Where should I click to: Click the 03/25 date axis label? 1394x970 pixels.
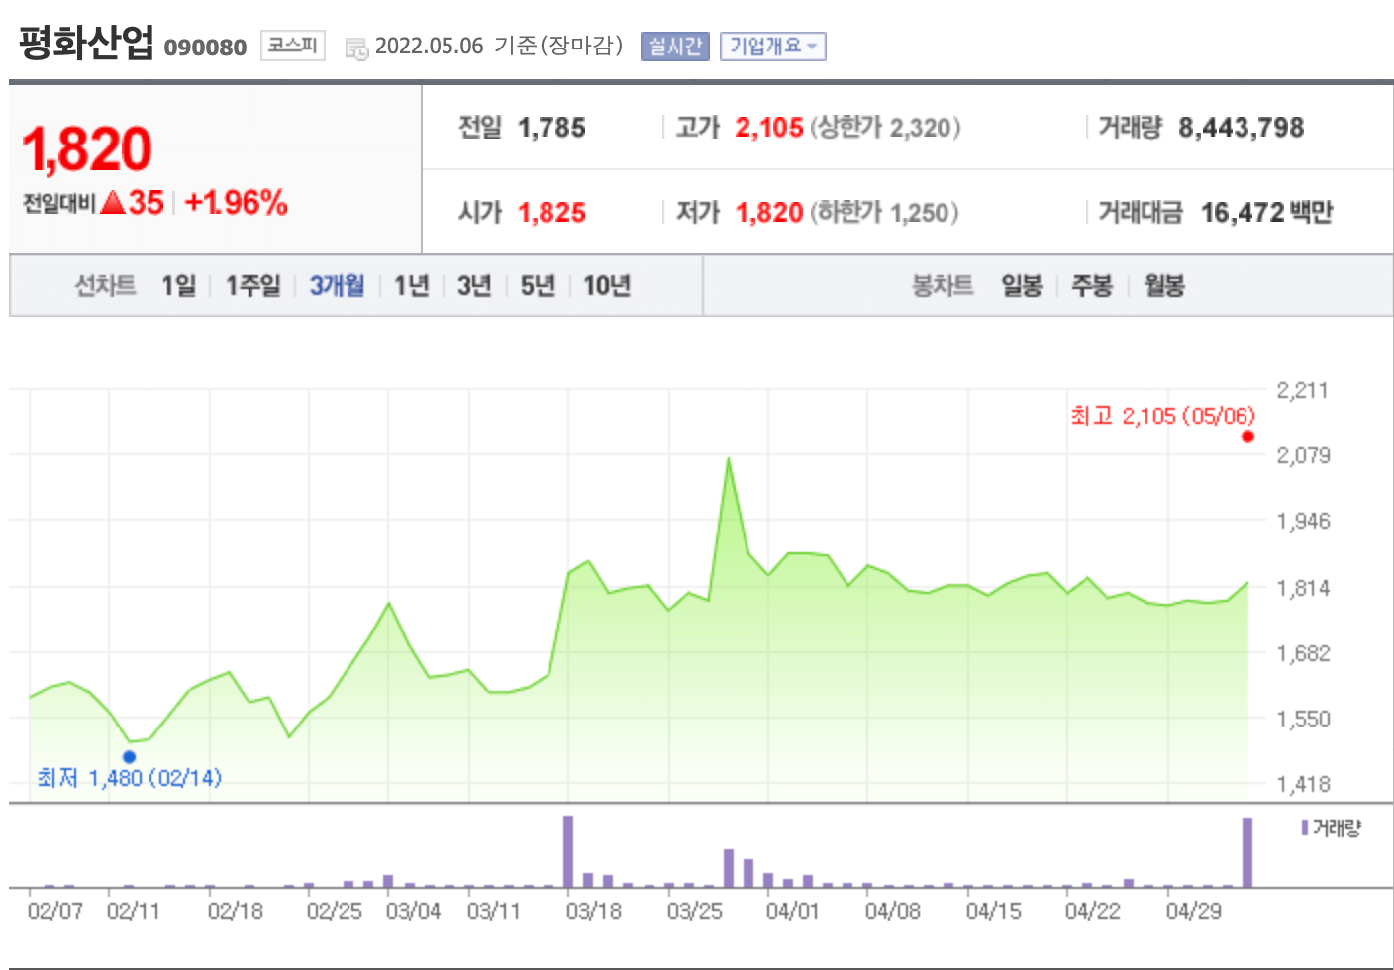point(694,911)
